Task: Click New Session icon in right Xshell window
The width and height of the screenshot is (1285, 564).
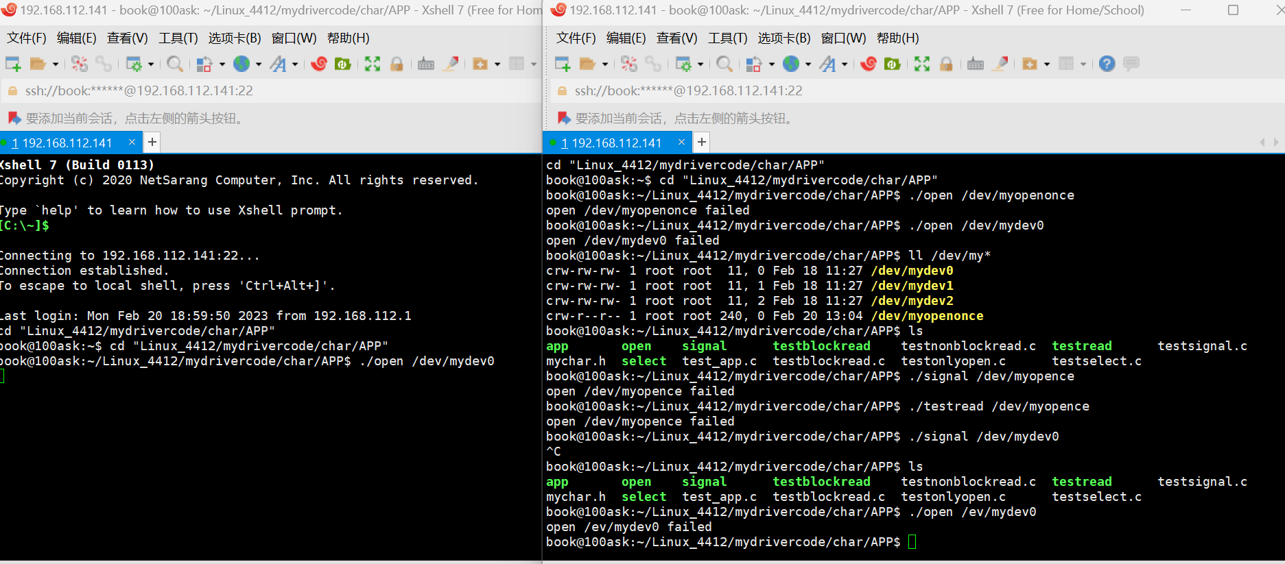Action: coord(563,64)
